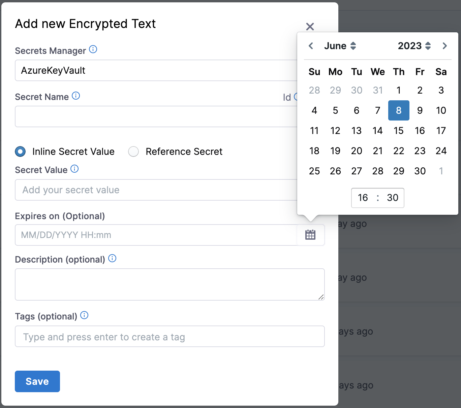The image size is (461, 408).
Task: Choose the Reference Secret option
Action: coord(133,151)
